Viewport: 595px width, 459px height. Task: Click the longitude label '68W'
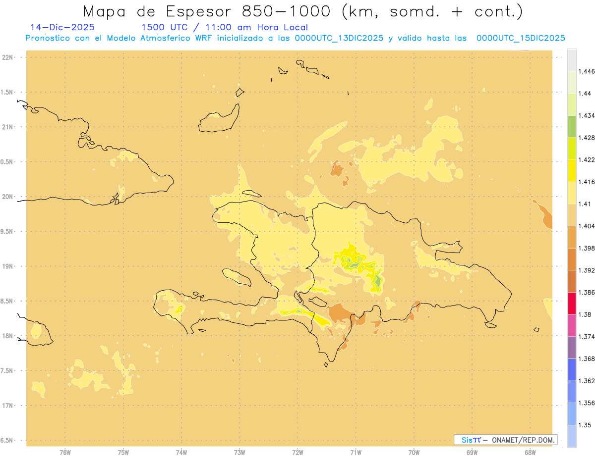[x=530, y=452]
